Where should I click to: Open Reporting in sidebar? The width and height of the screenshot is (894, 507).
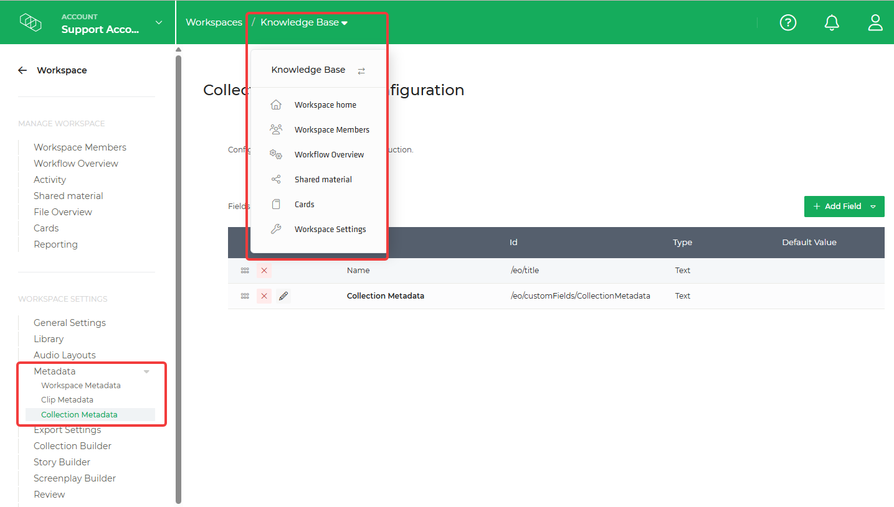pyautogui.click(x=55, y=244)
